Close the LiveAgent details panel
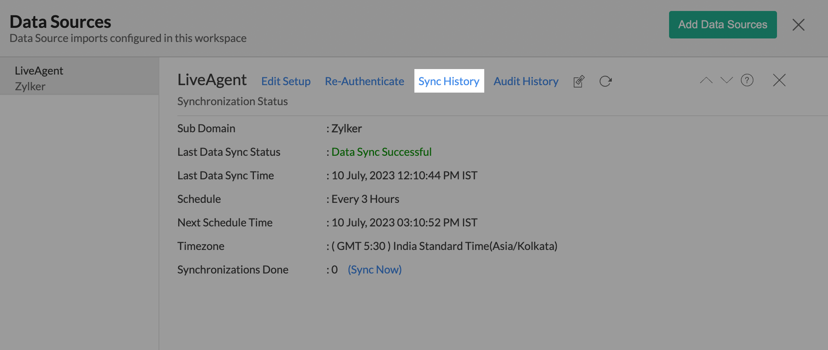 tap(779, 80)
